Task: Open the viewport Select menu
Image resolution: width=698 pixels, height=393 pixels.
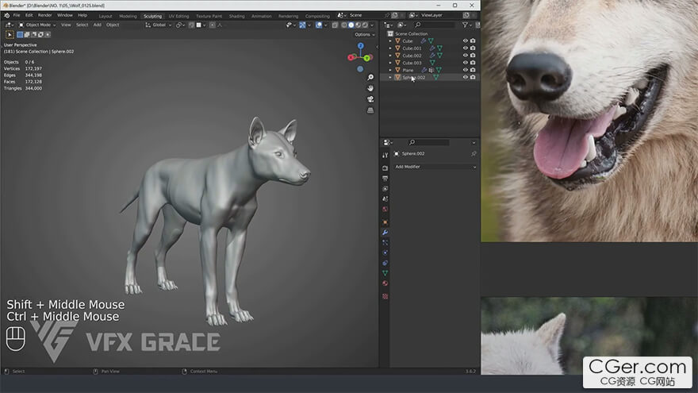Action: point(82,25)
